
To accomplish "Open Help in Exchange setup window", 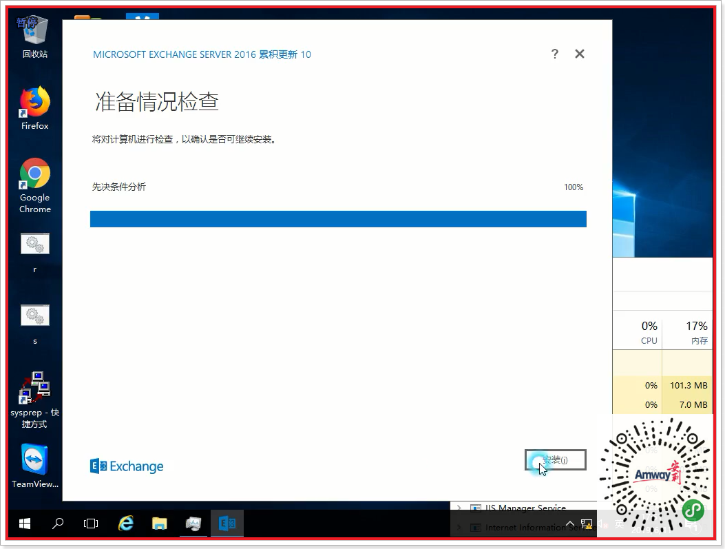I will (x=555, y=54).
